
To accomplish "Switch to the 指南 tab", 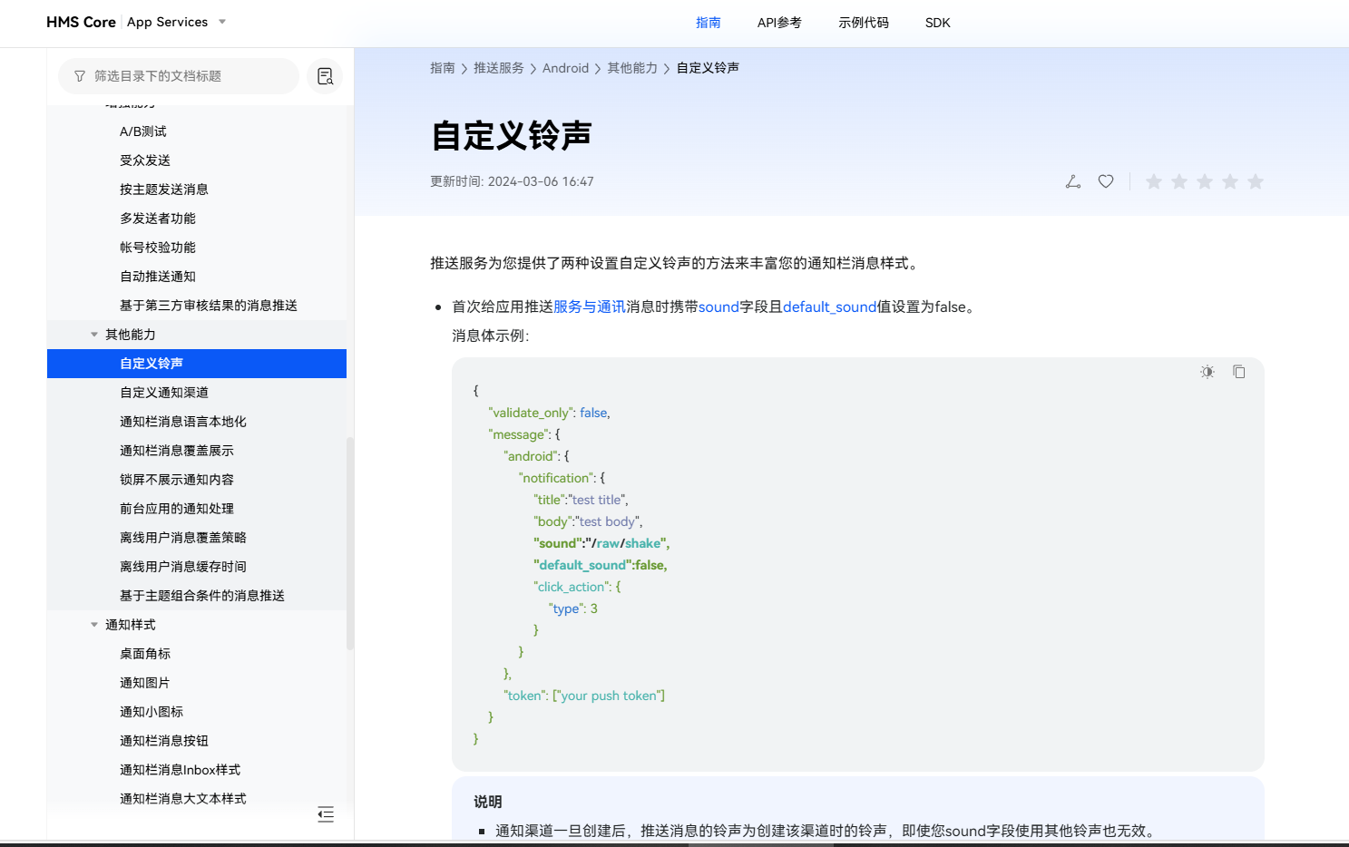I will tap(709, 23).
